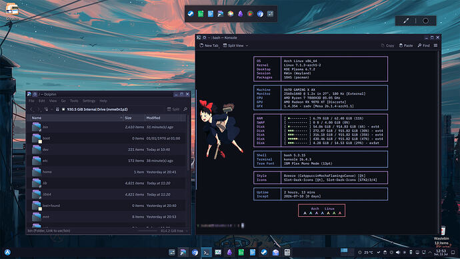This screenshot has width=460, height=259.
Task: Open Settings menu in Dolphin
Action: tap(89, 101)
